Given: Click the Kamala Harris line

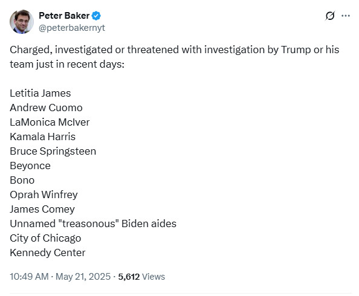Looking at the screenshot, I should [42, 137].
